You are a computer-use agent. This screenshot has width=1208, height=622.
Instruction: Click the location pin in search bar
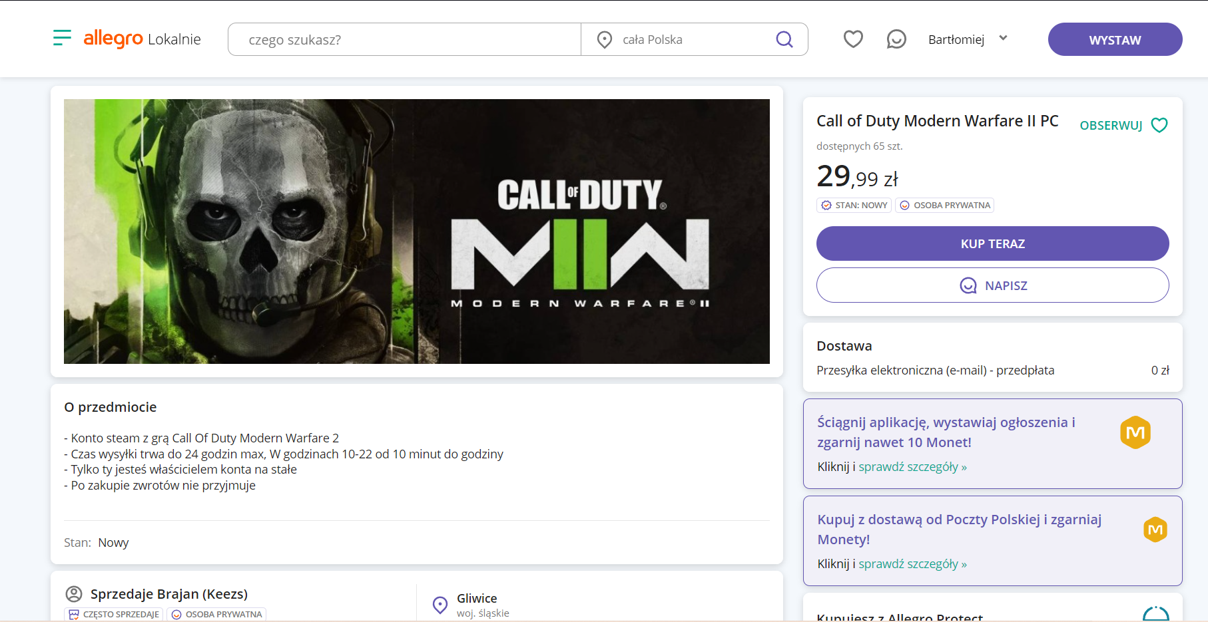604,40
